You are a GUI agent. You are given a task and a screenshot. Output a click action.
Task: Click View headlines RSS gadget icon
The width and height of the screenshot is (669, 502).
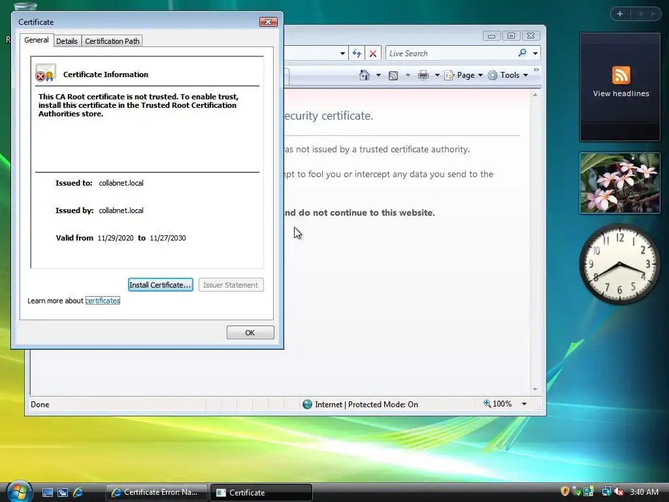pyautogui.click(x=621, y=76)
